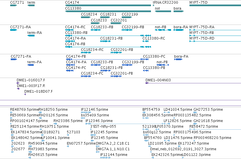Click the 3'EST-Nfly-055 label
241x159 pixels.
(103, 127)
